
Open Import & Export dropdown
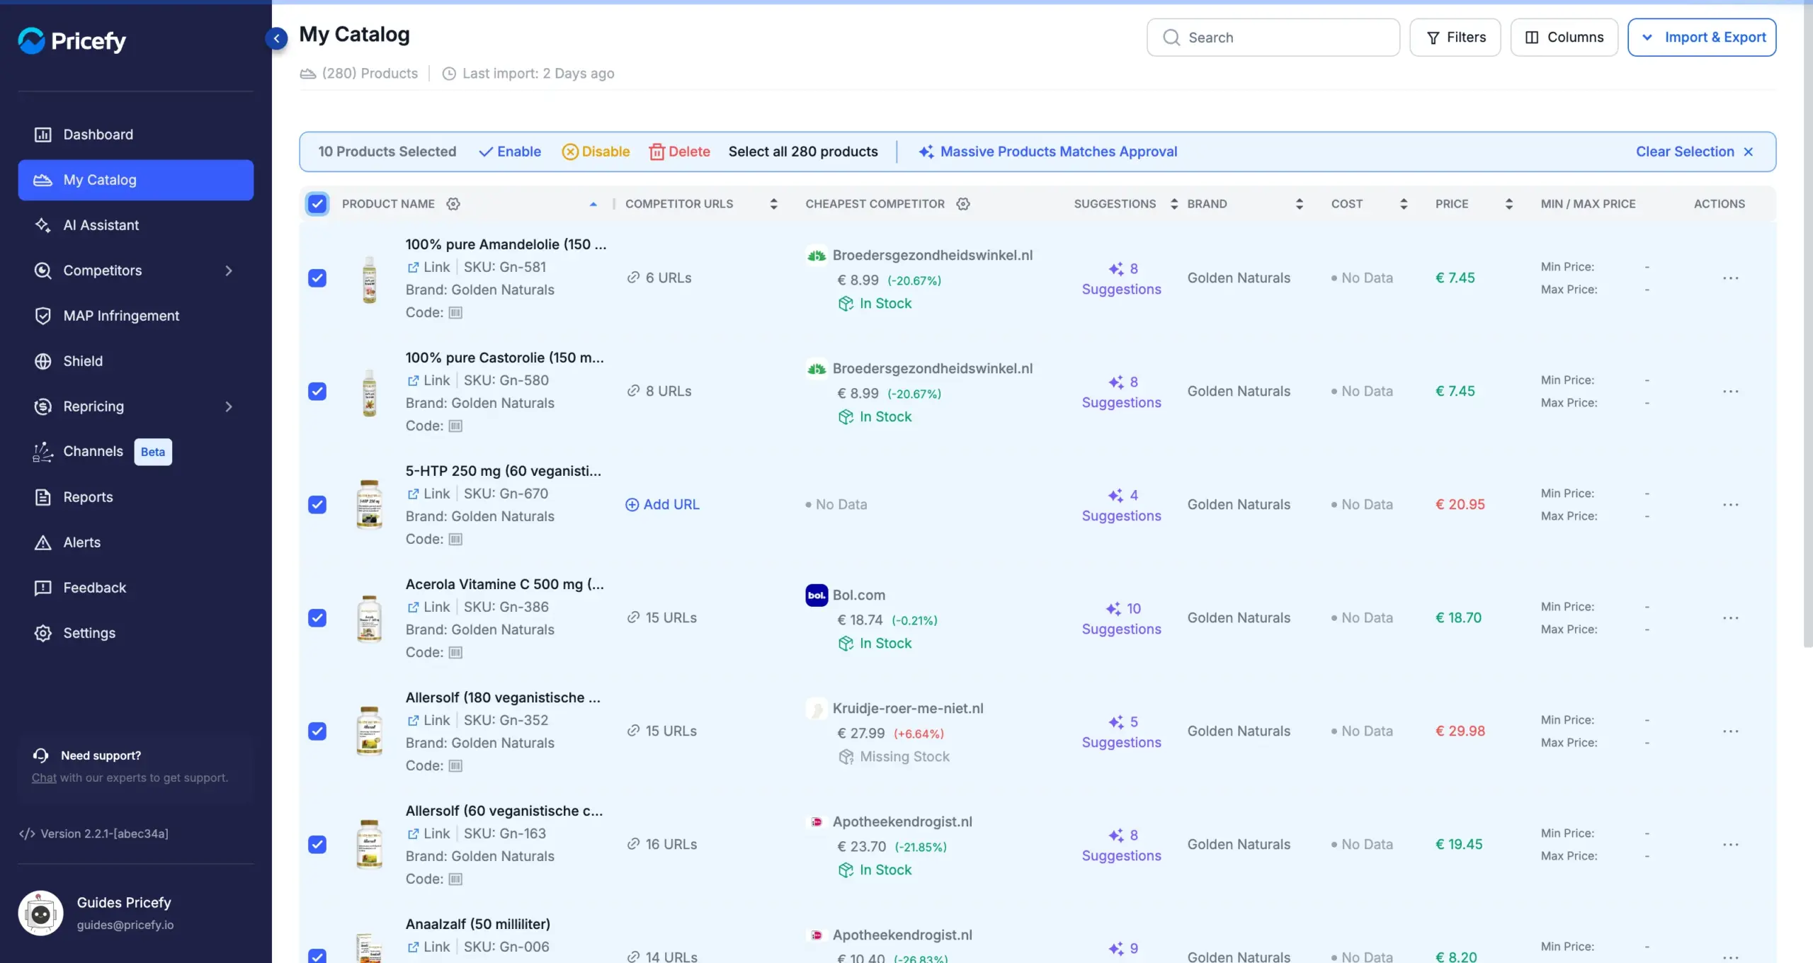pyautogui.click(x=1702, y=38)
